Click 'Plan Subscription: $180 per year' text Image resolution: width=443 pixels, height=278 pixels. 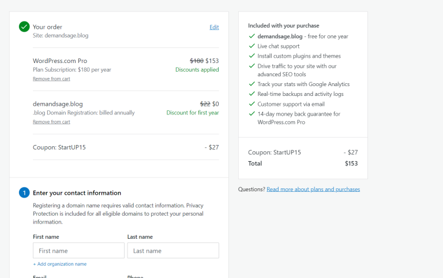tap(72, 69)
